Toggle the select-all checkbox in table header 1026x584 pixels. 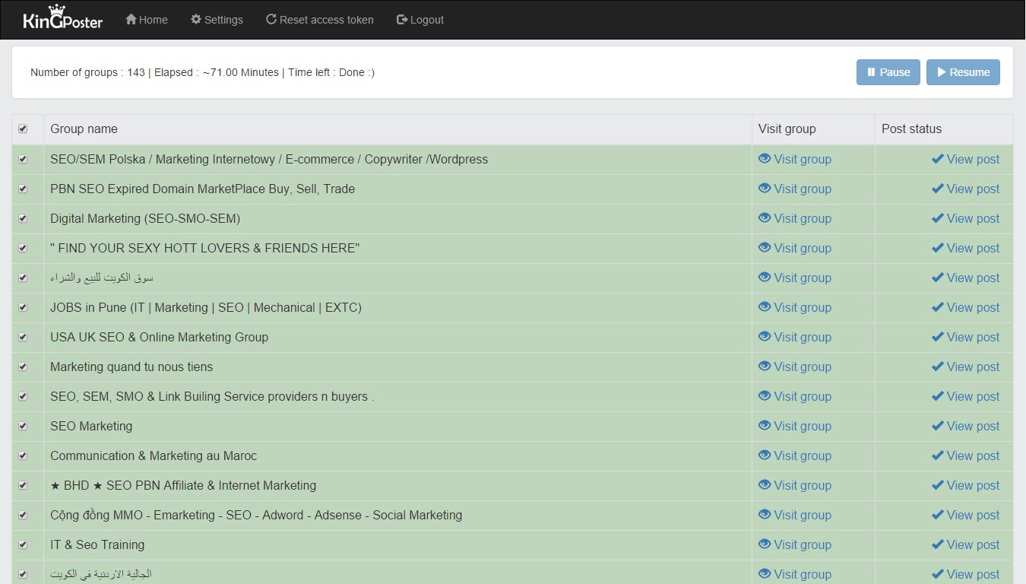[23, 129]
